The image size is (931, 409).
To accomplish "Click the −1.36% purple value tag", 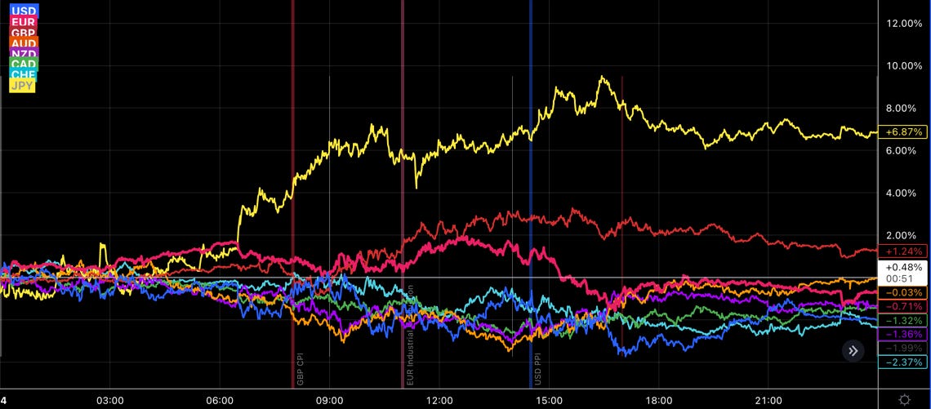I will click(x=902, y=334).
